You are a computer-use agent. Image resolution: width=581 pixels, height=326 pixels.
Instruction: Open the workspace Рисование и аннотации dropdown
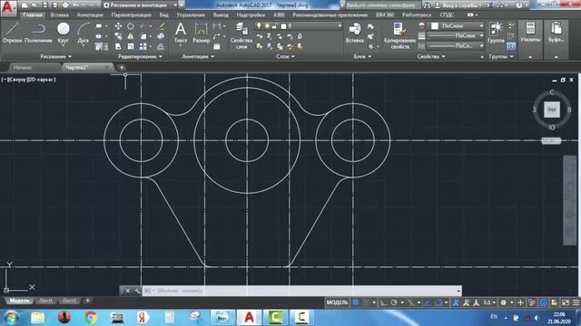coord(140,5)
